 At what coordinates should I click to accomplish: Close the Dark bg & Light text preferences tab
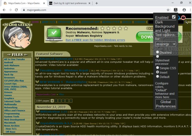pyautogui.click(x=89, y=3)
